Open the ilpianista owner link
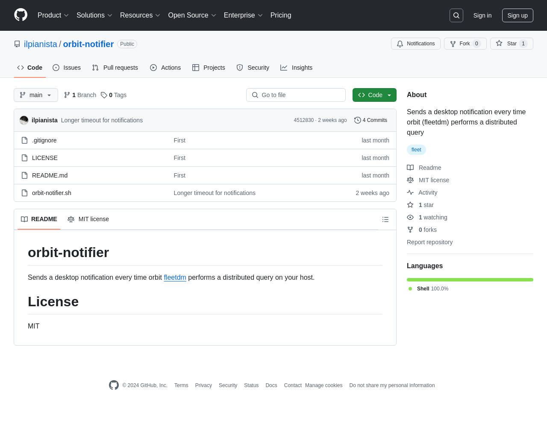This screenshot has height=438, width=547. [x=41, y=44]
